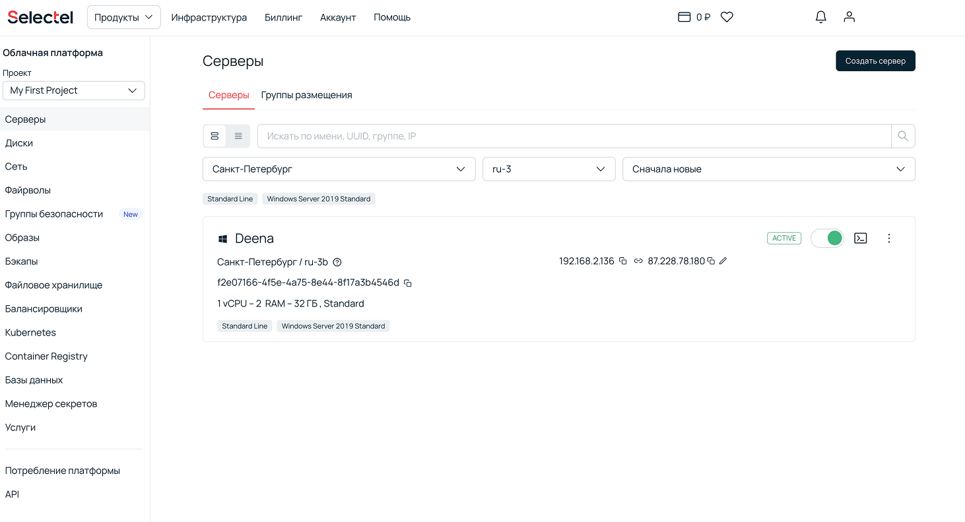Open the Deena server console icon
Viewport: 965px width, 522px height.
click(x=860, y=238)
